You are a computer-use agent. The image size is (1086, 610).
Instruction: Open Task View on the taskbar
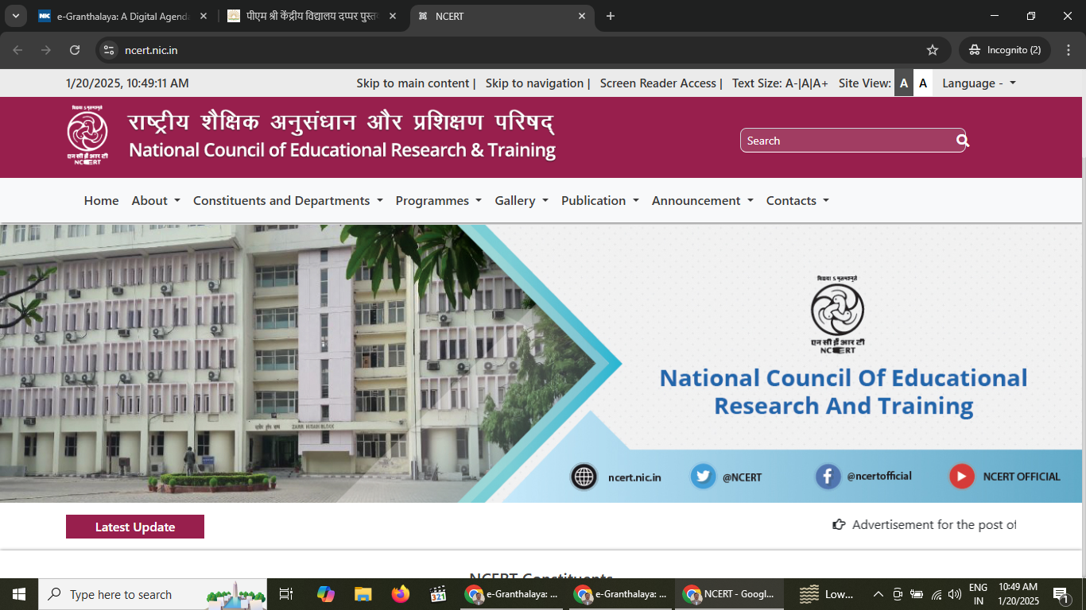(286, 594)
